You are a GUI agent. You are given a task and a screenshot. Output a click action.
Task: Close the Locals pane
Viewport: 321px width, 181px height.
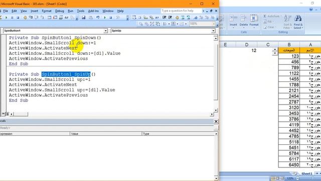pyautogui.click(x=216, y=122)
